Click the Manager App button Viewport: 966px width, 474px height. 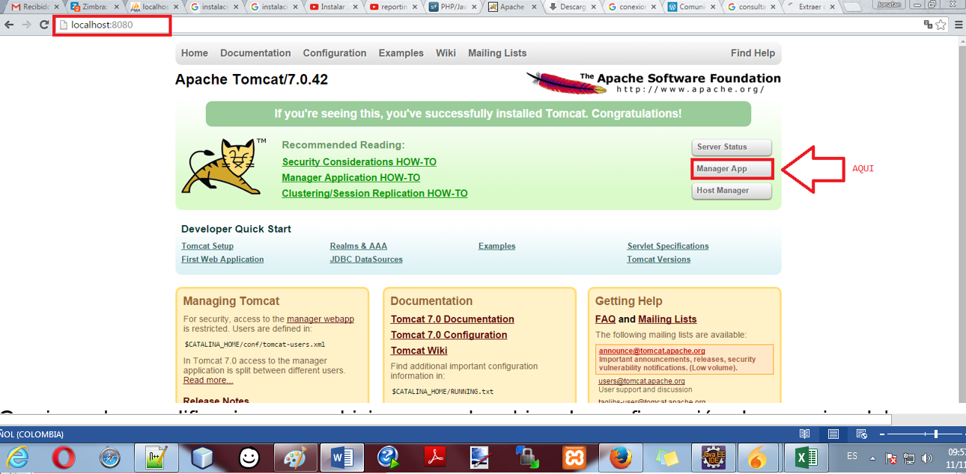(732, 169)
